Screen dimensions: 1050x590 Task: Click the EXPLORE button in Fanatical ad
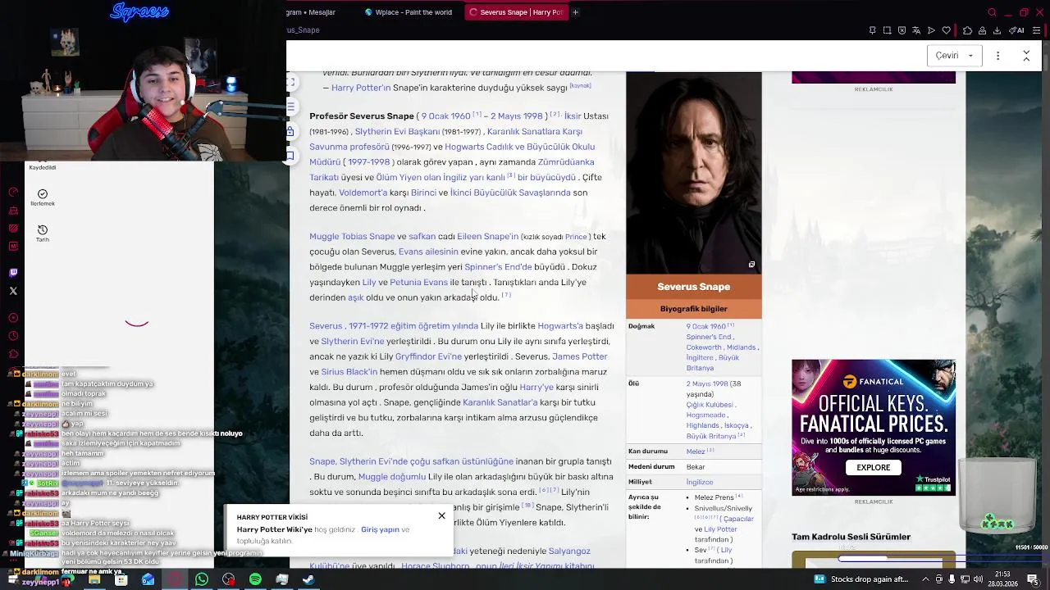(x=873, y=467)
